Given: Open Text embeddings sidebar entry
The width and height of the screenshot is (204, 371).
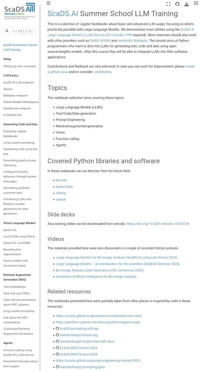Looking at the screenshot, I should pos(14,287).
